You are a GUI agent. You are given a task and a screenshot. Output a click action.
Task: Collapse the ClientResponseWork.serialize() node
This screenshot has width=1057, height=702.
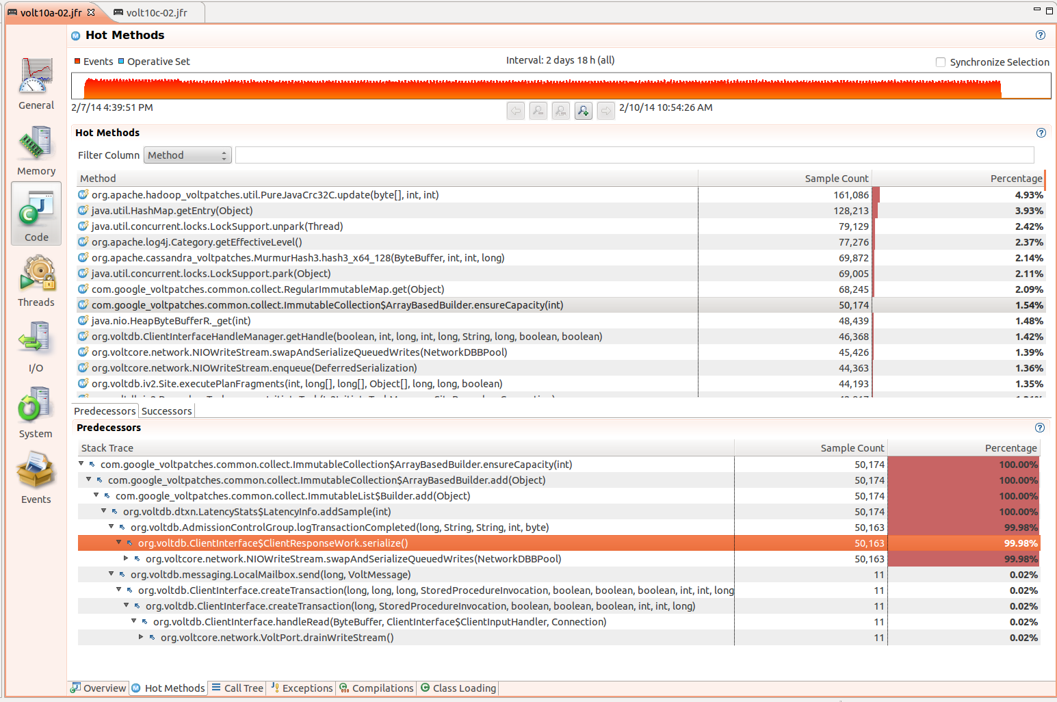click(119, 543)
